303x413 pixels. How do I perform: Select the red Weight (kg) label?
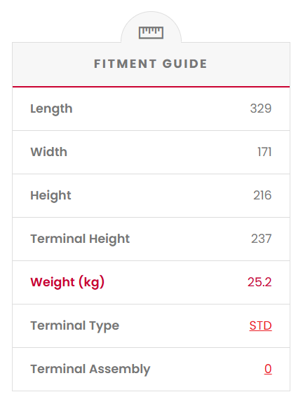pyautogui.click(x=67, y=283)
